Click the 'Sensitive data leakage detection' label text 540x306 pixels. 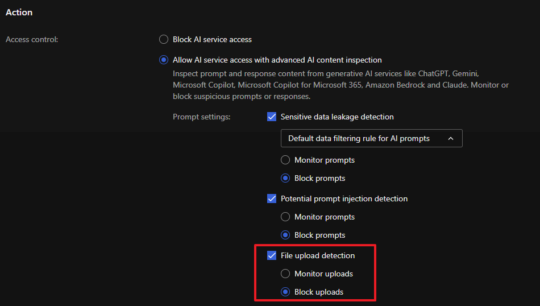pyautogui.click(x=337, y=117)
